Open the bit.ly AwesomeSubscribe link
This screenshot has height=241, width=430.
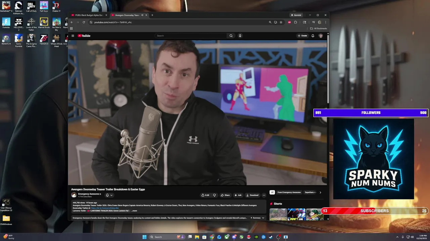105,208
